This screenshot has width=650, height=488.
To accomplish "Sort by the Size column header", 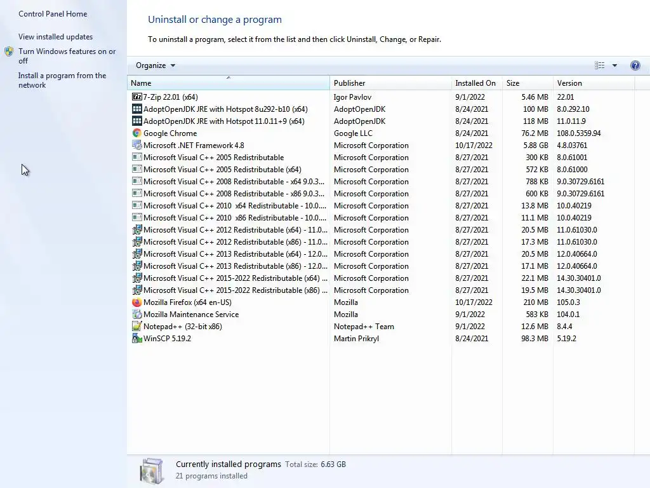I will (527, 83).
